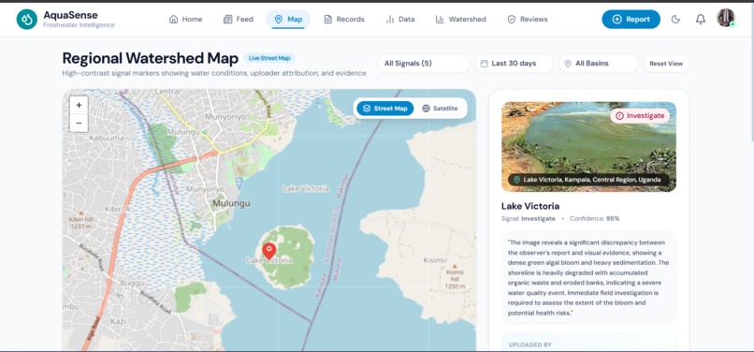Click the Home house icon

click(174, 20)
